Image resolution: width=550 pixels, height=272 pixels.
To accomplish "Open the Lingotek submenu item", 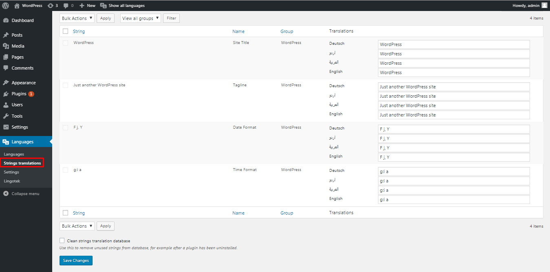I will [12, 181].
